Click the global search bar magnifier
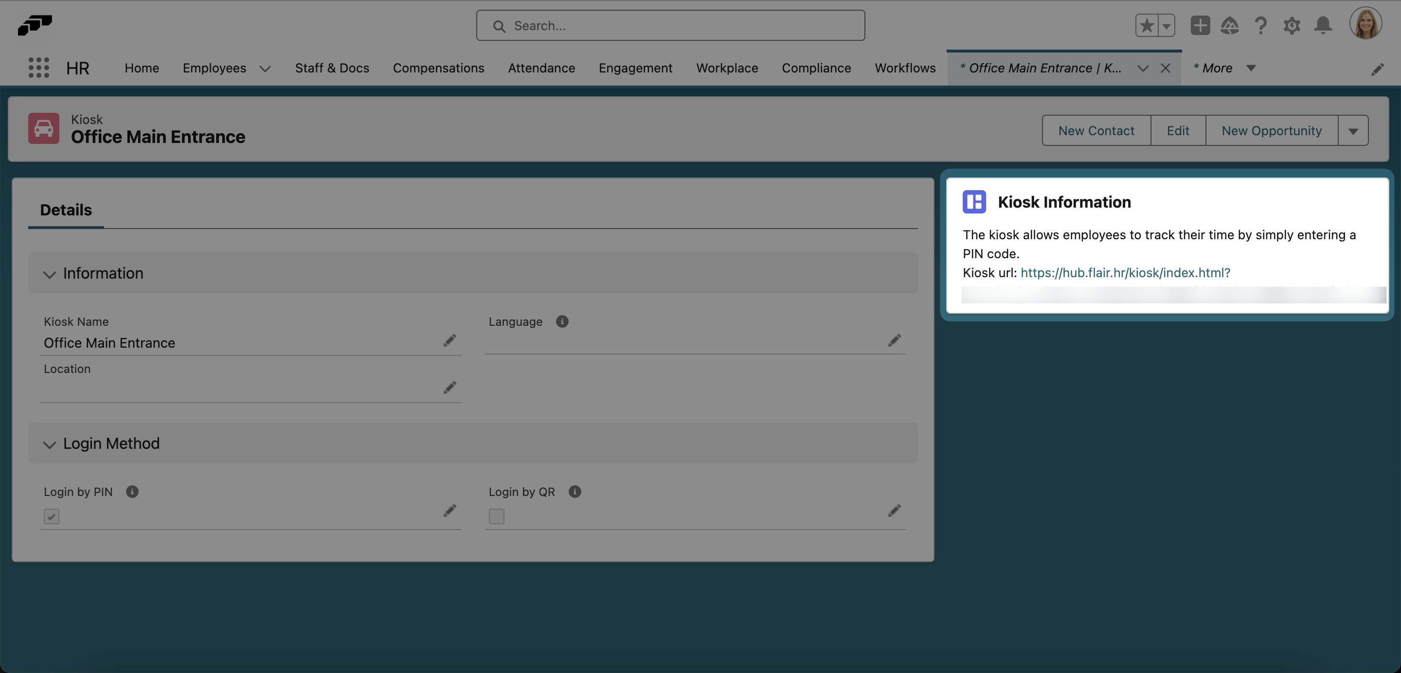Image resolution: width=1401 pixels, height=673 pixels. (x=500, y=26)
